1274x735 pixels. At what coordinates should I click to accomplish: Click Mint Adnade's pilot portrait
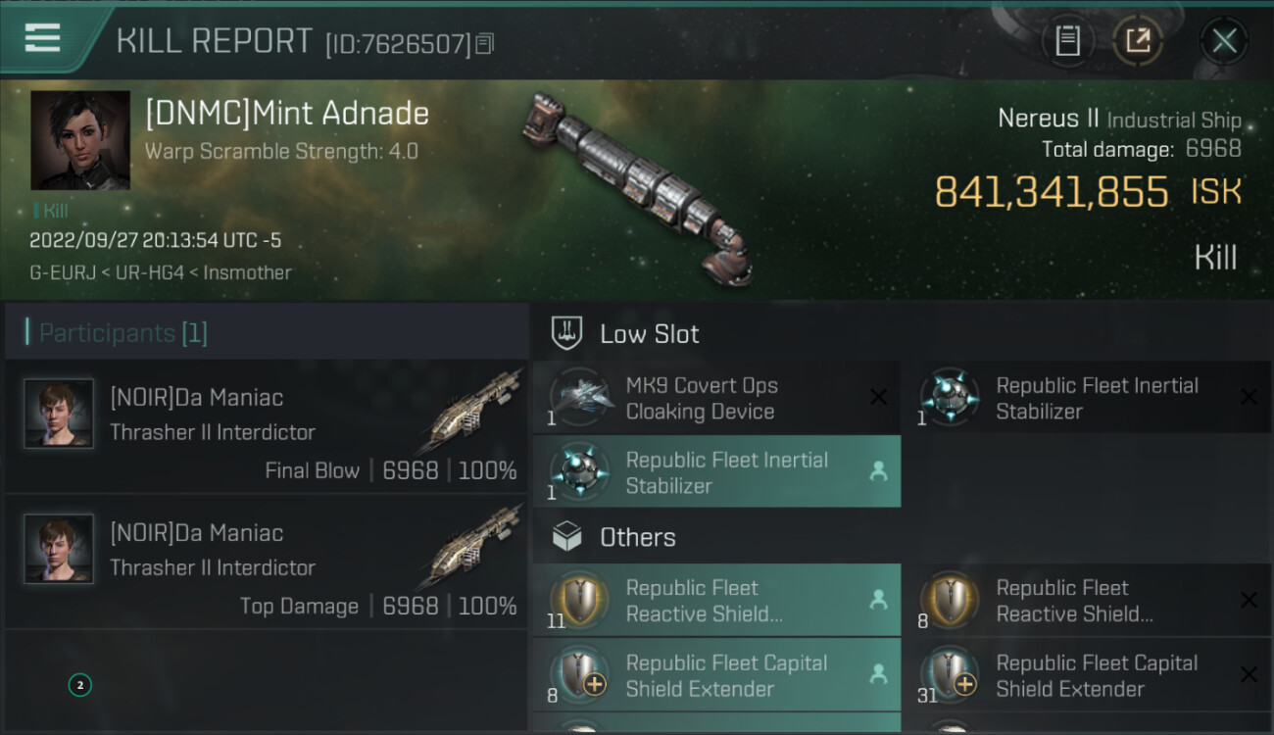(80, 140)
